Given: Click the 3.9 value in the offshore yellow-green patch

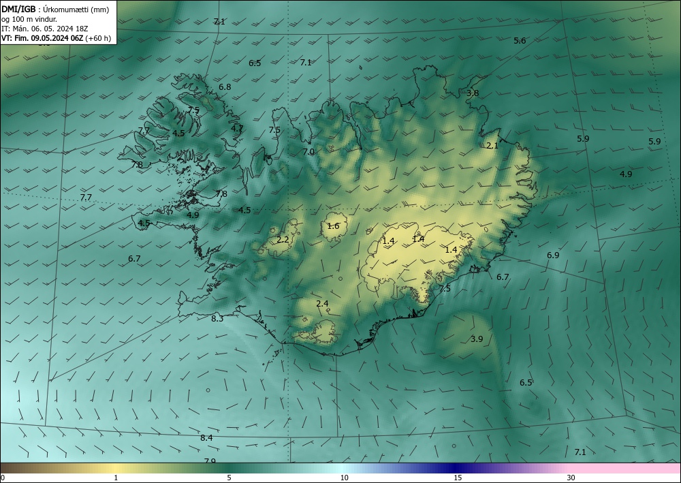Looking at the screenshot, I should (477, 339).
